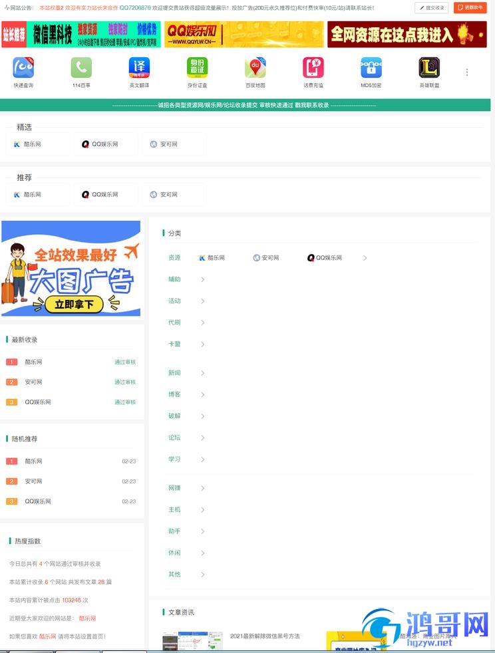Screen dimensions: 495x653
Task: Click the article thumbnail under 文章资讯
Action: (x=192, y=641)
